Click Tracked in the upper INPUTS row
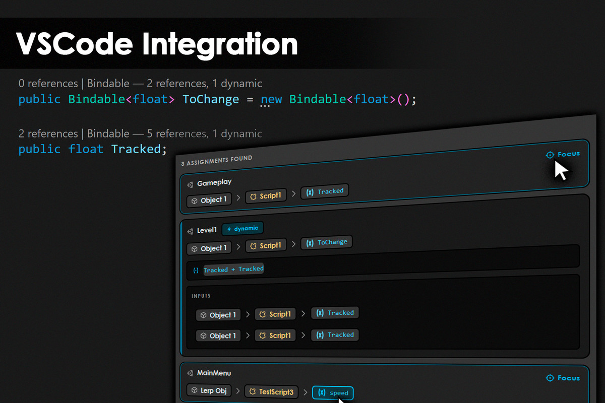 click(x=335, y=313)
